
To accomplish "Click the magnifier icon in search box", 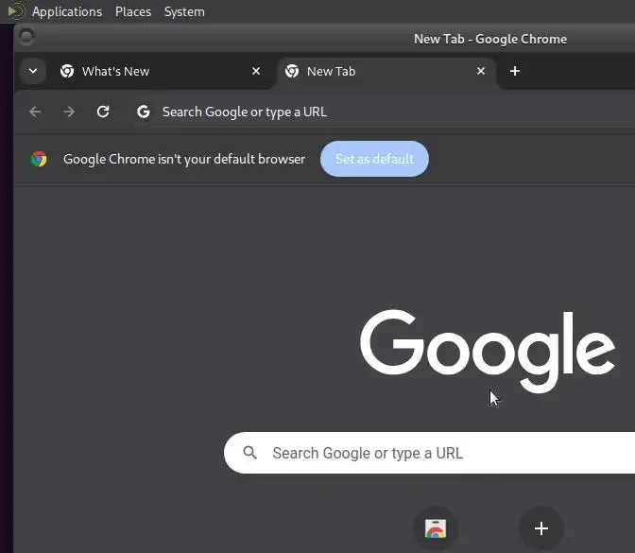I will click(249, 453).
